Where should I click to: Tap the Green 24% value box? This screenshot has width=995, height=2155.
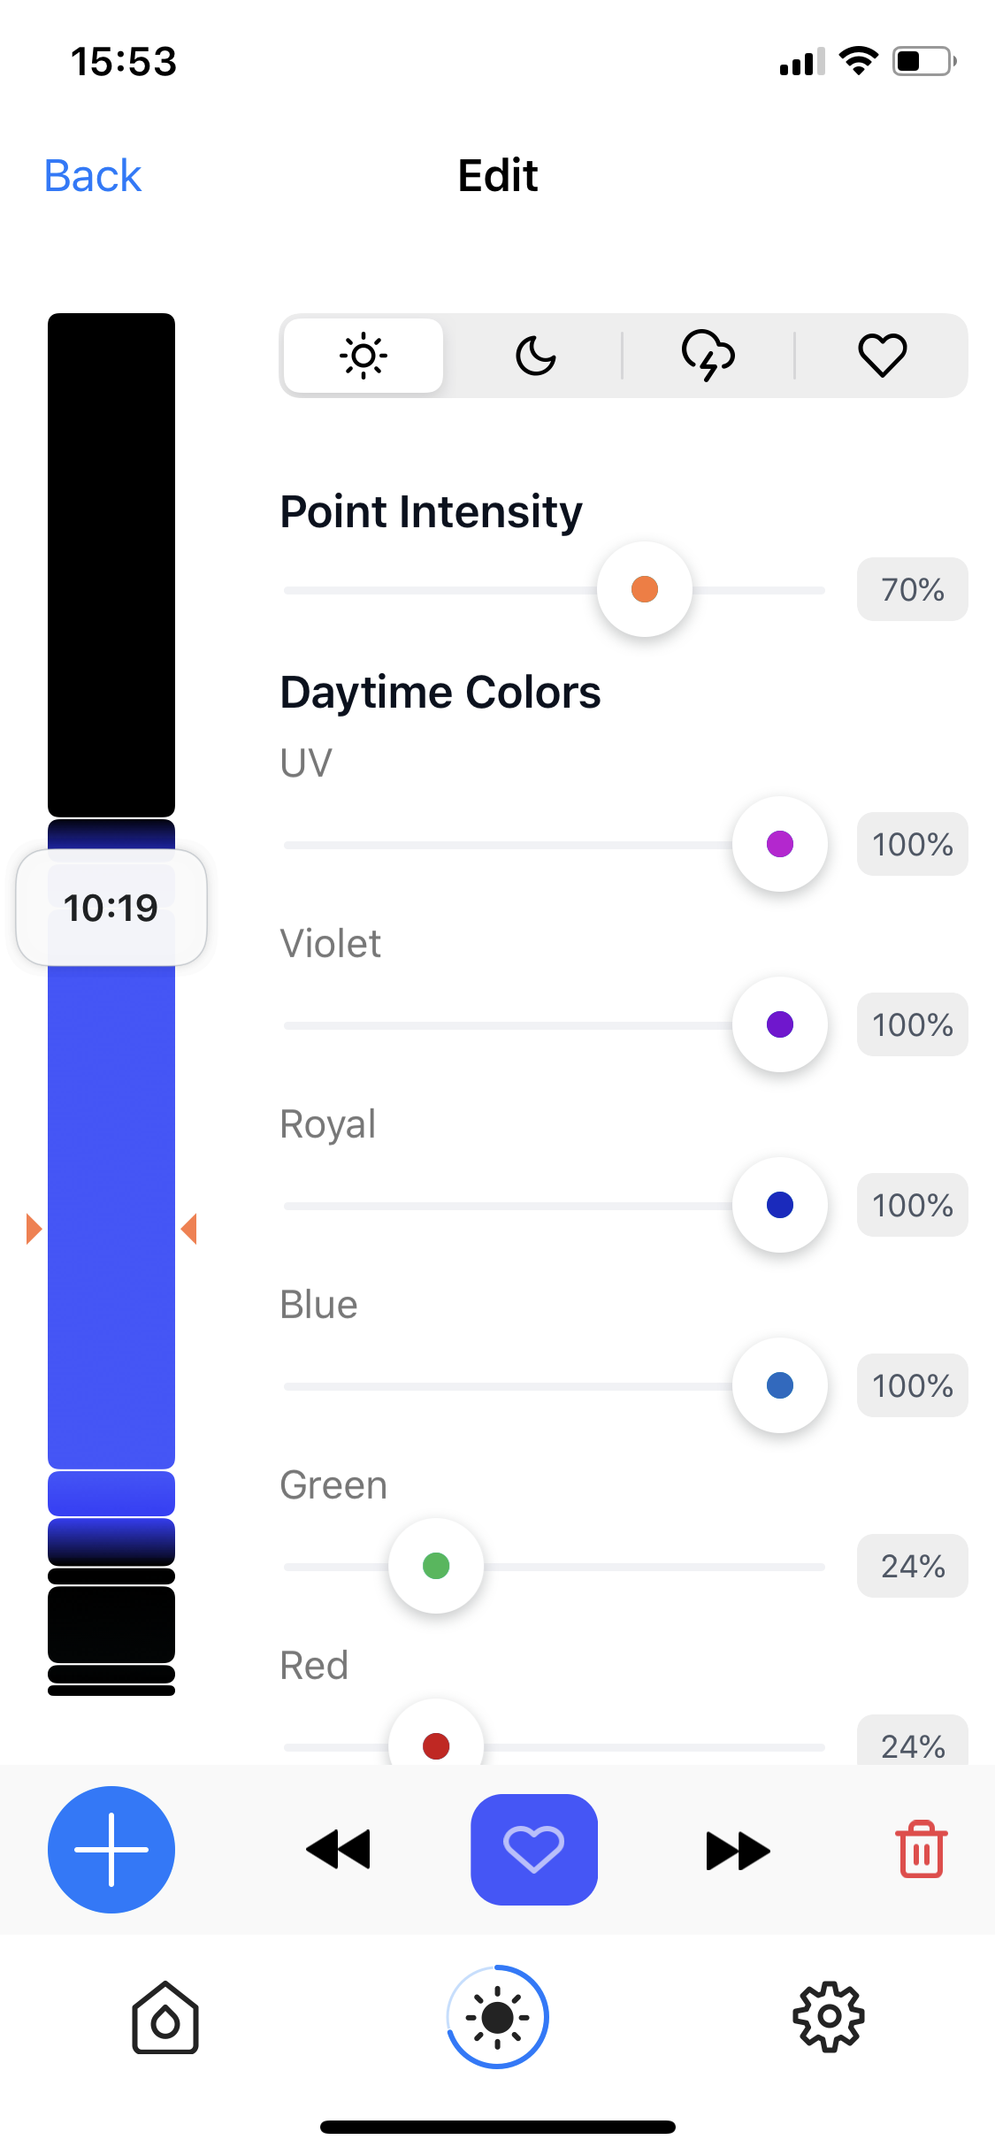tap(912, 1567)
